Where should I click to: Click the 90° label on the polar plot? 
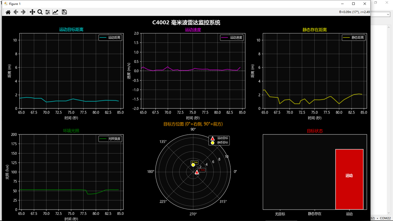(193, 129)
